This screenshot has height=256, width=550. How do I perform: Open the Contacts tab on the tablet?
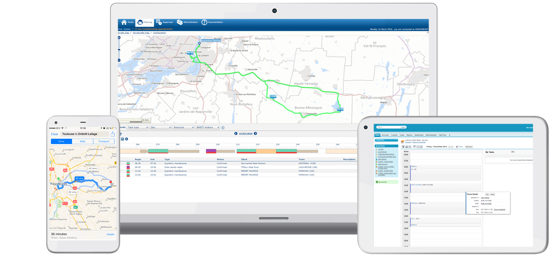click(394, 135)
